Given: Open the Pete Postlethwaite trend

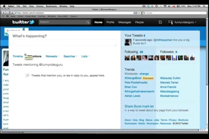Looking at the screenshot, I should pos(136,83).
